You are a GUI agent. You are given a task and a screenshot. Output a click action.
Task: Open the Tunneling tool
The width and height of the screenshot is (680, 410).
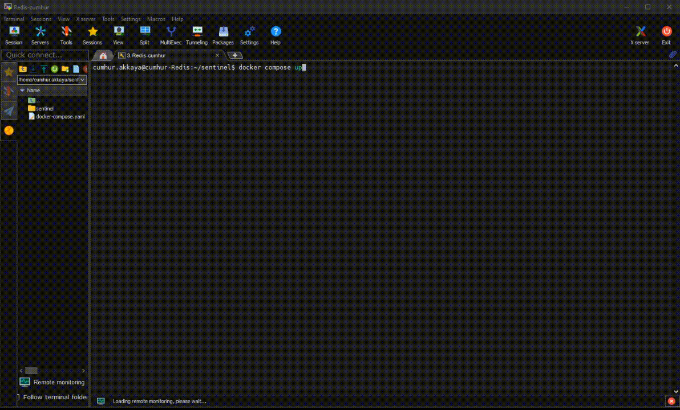197,35
